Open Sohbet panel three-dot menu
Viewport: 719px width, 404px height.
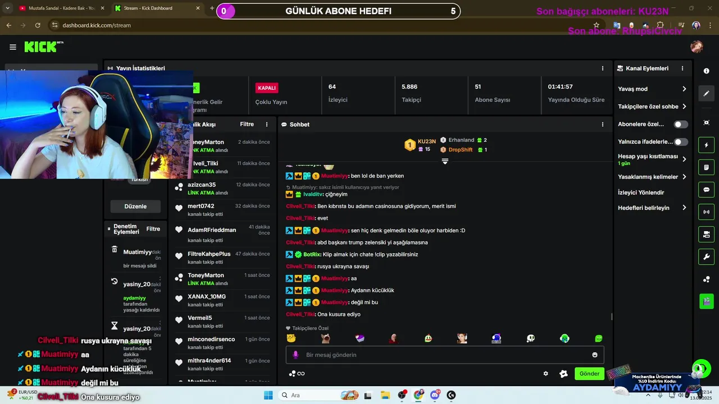point(603,125)
